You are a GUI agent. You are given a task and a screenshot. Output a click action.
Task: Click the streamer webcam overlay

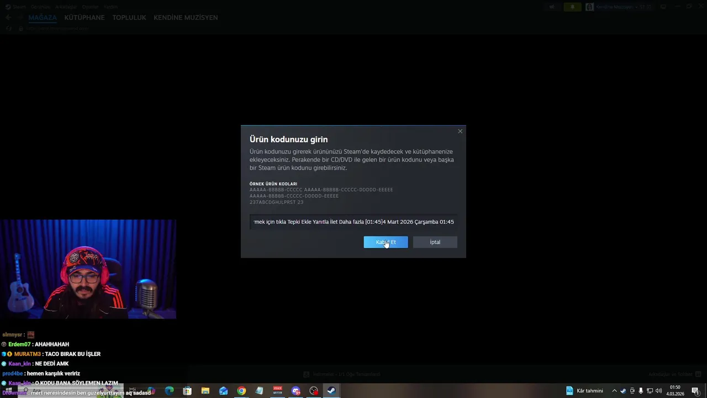[88, 269]
